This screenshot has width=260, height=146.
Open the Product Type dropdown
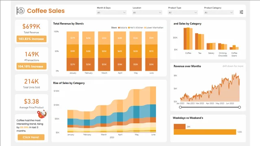(x=183, y=13)
